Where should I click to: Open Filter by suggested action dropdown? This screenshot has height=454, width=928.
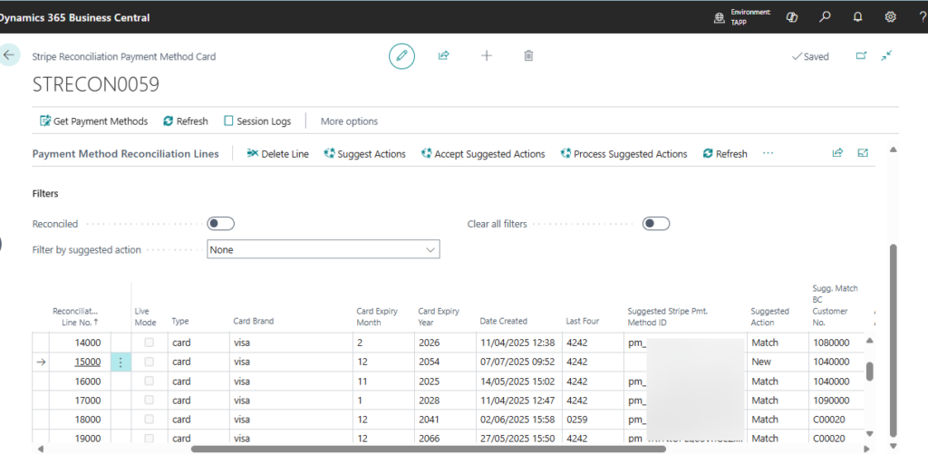[324, 249]
